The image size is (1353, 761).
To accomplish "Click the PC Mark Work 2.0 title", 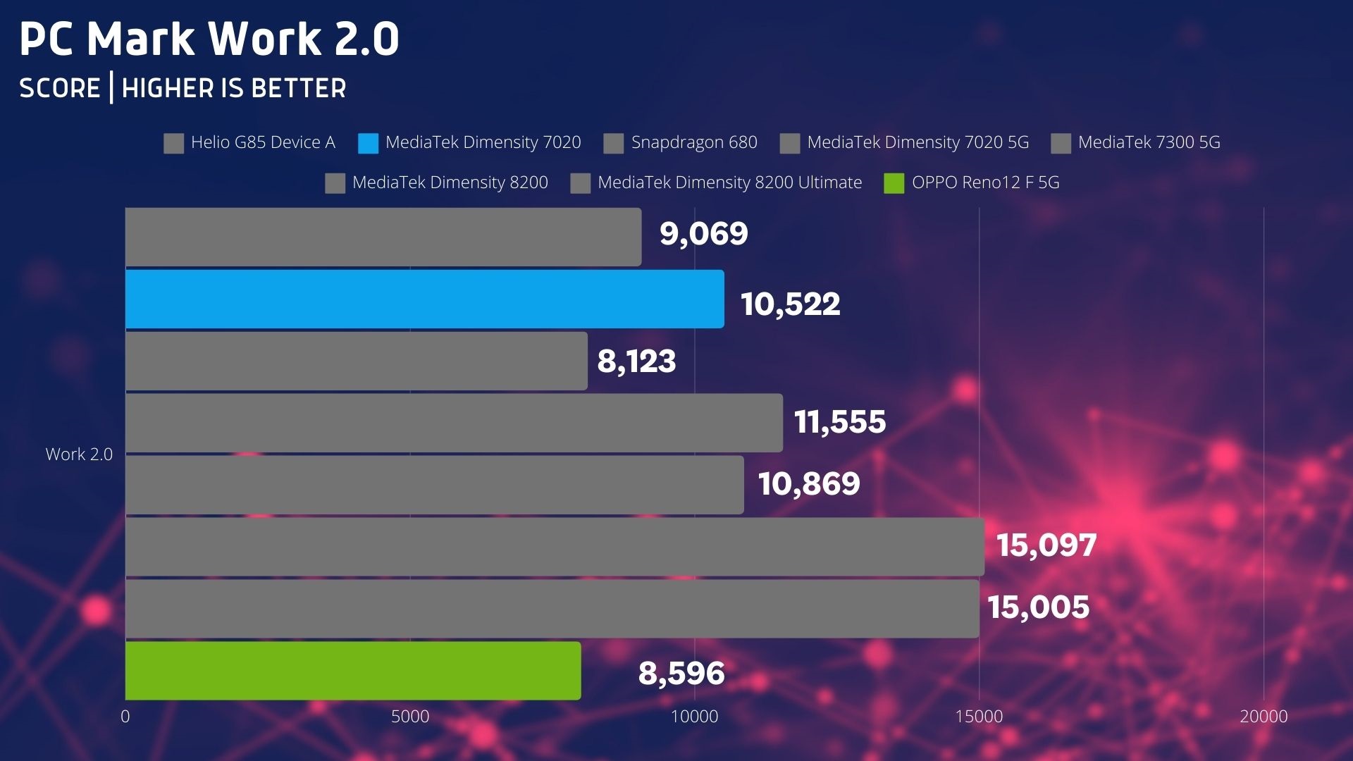I will point(209,39).
